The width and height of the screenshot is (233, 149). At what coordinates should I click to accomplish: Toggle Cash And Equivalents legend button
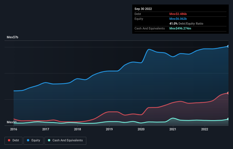(x=65, y=141)
